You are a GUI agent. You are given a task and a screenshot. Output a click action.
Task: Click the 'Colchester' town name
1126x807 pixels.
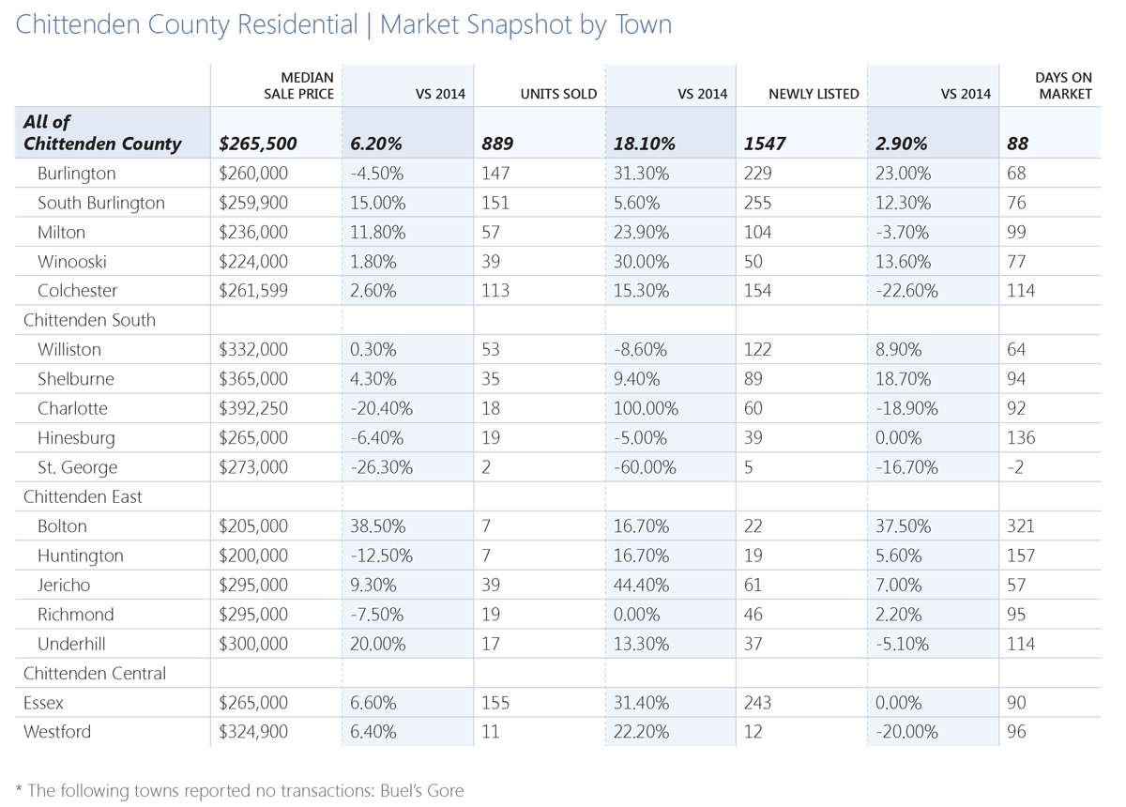tap(78, 291)
